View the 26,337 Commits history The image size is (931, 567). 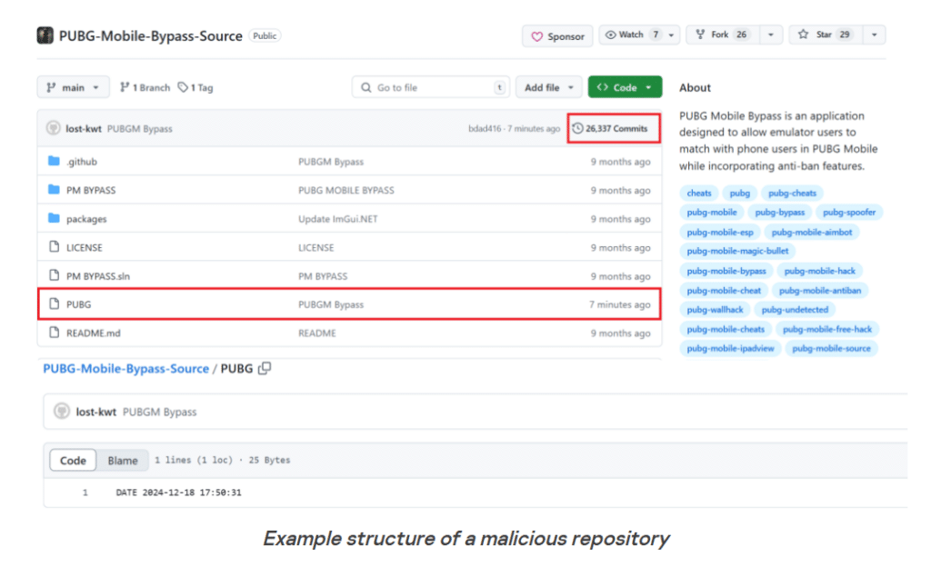[610, 129]
